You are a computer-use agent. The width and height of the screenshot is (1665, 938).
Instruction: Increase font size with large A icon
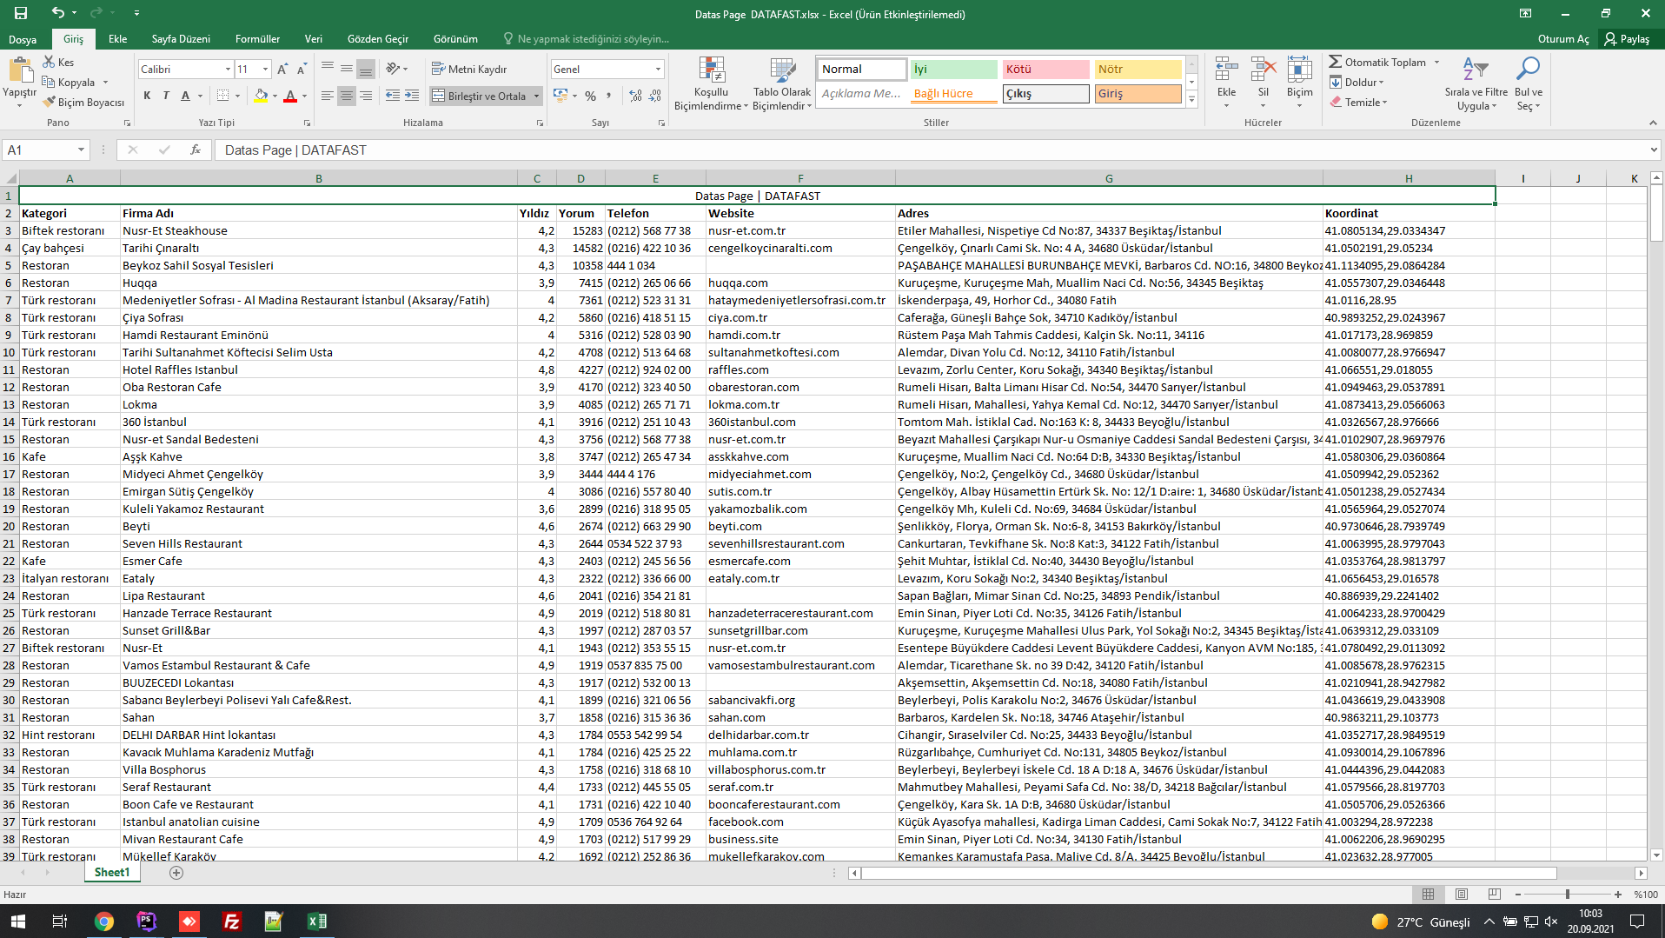(282, 70)
